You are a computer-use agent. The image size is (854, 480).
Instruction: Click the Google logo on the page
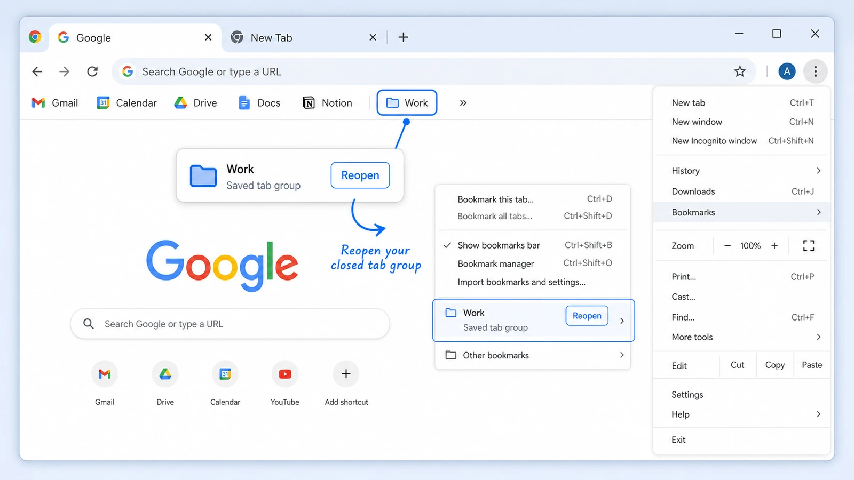click(x=222, y=265)
